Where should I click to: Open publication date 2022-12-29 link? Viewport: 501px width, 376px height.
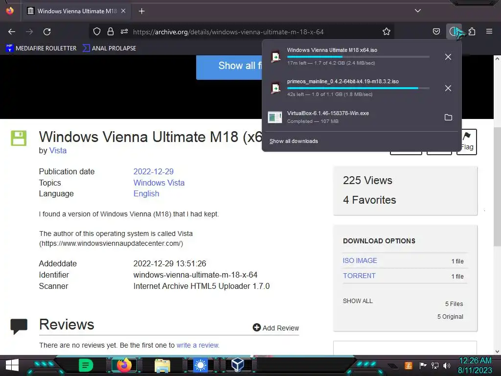153,172
